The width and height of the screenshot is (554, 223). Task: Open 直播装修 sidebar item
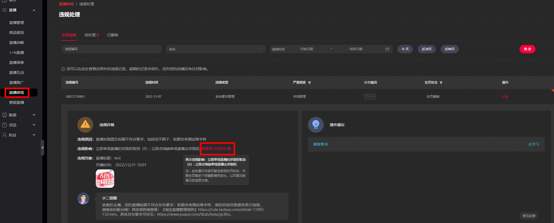tap(17, 63)
